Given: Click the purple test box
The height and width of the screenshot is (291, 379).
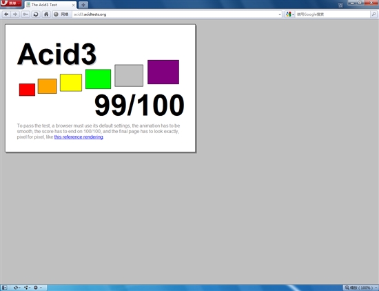Looking at the screenshot, I should click(163, 72).
